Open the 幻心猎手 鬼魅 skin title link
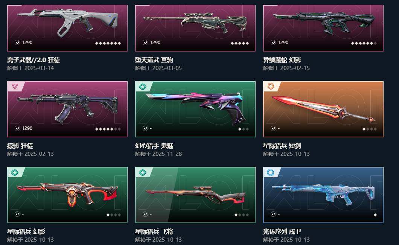 point(154,146)
